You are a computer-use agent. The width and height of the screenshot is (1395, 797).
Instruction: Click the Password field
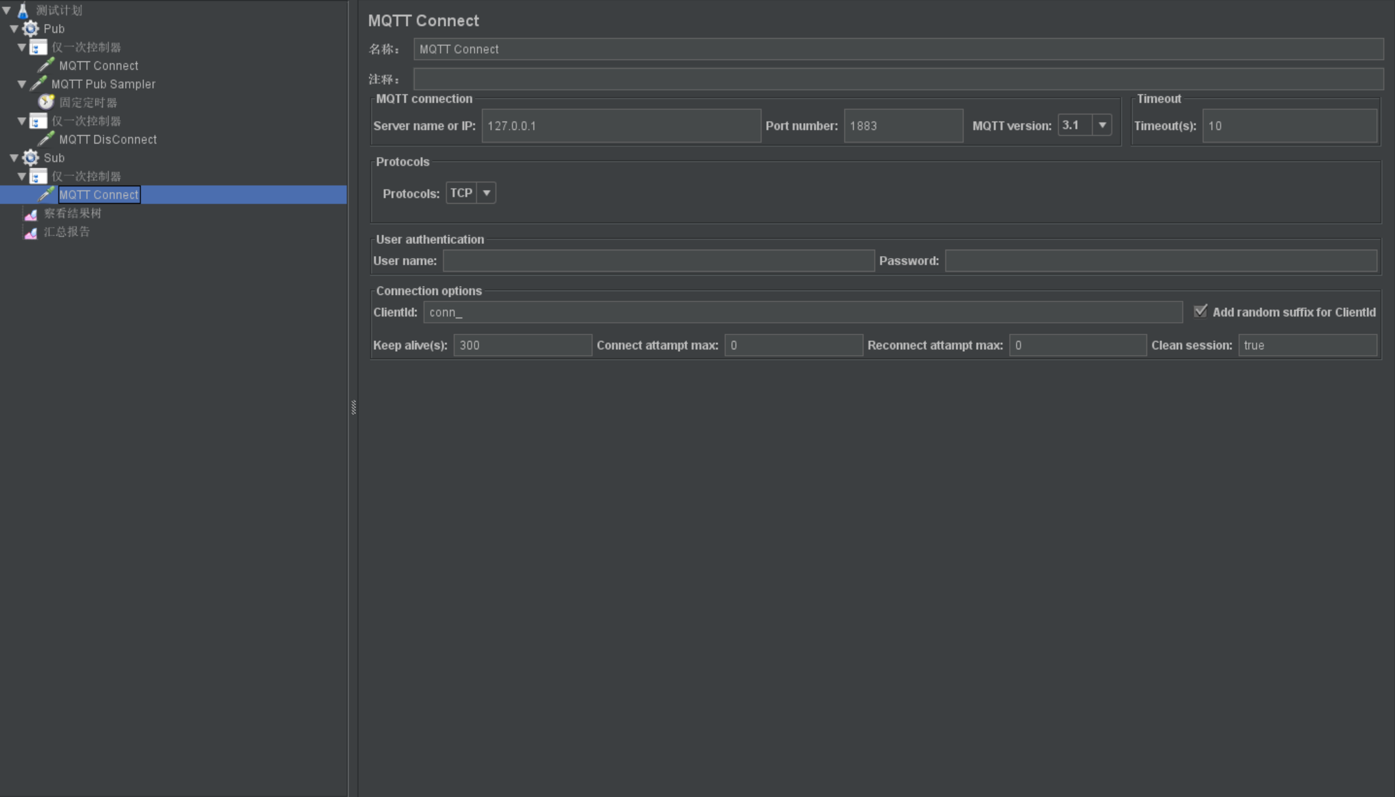click(x=1161, y=260)
